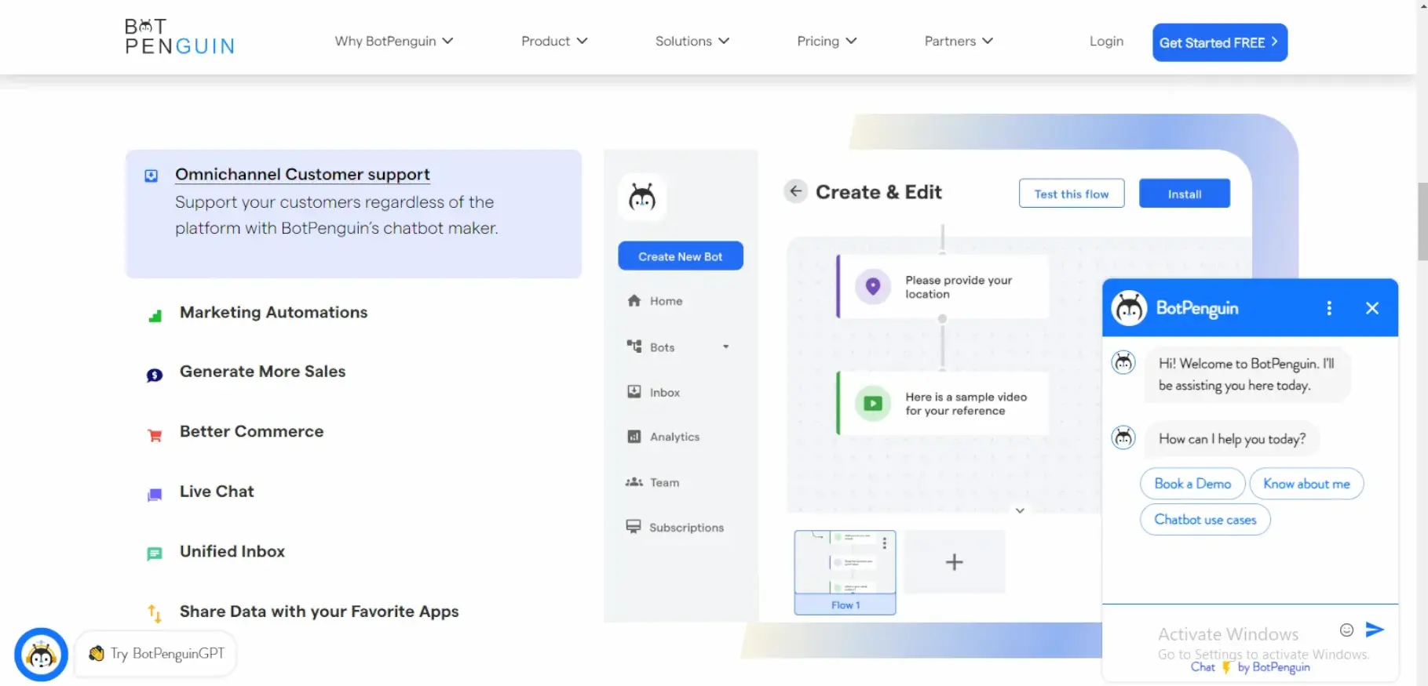Select Better Commerce feature
Image resolution: width=1428 pixels, height=686 pixels.
pos(251,431)
